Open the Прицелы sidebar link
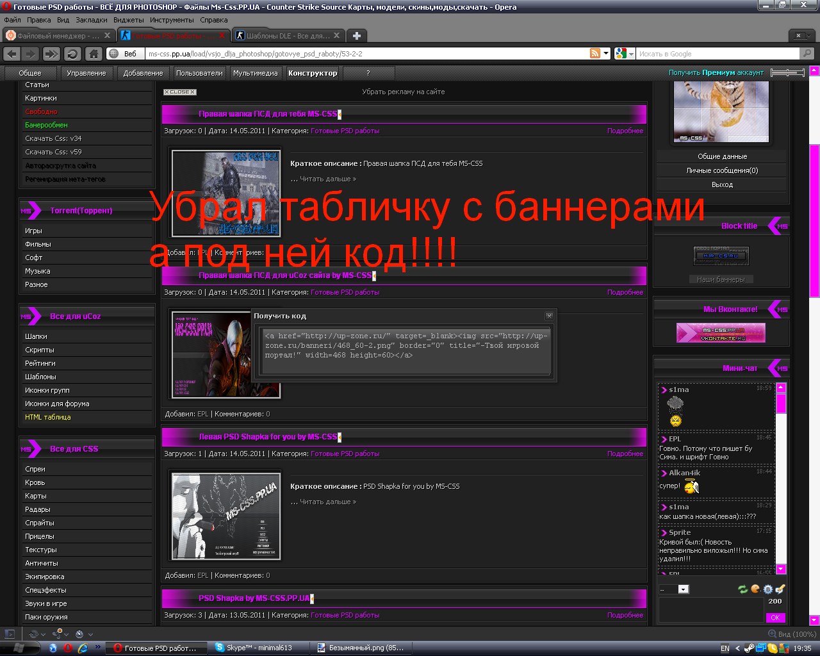 point(40,536)
